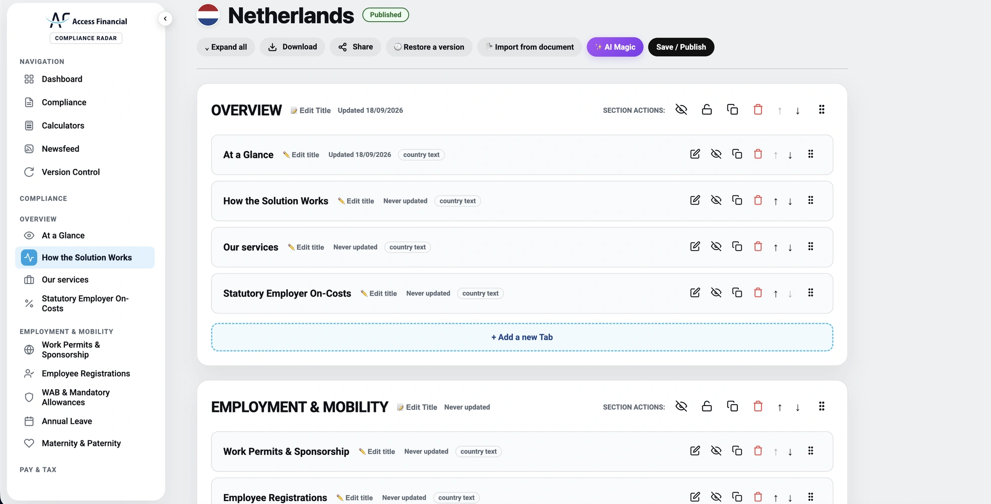Viewport: 991px width, 504px height.
Task: Click Save / Publish
Action: (x=681, y=47)
